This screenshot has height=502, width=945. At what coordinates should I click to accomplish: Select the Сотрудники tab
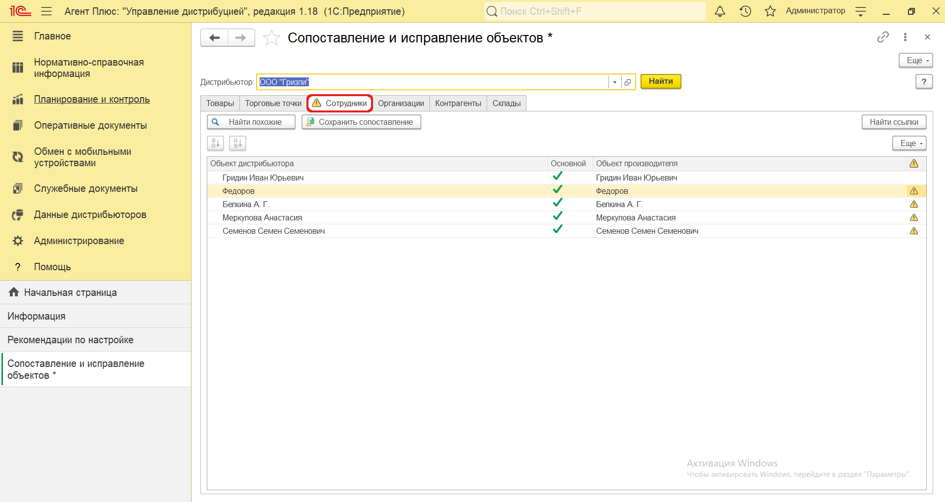click(x=340, y=103)
